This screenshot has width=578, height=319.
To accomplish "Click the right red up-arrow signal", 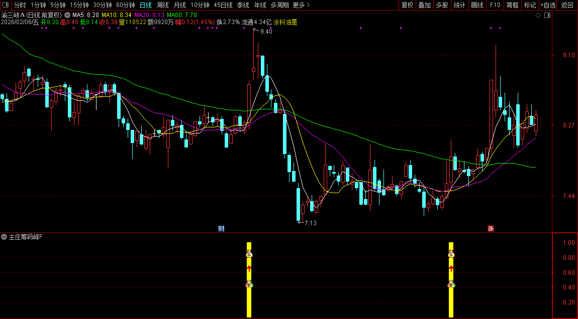I will 451,269.
